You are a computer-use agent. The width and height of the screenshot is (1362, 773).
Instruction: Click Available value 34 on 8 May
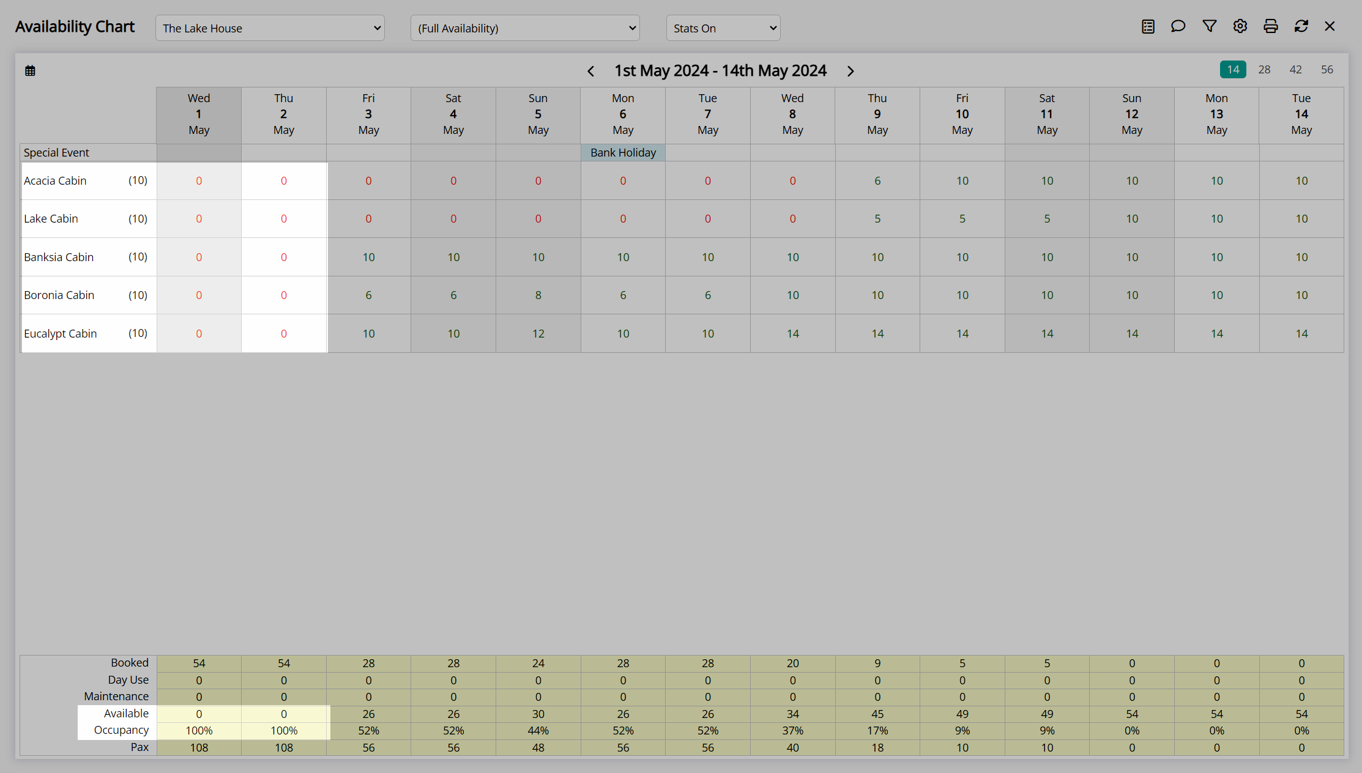[x=792, y=714]
